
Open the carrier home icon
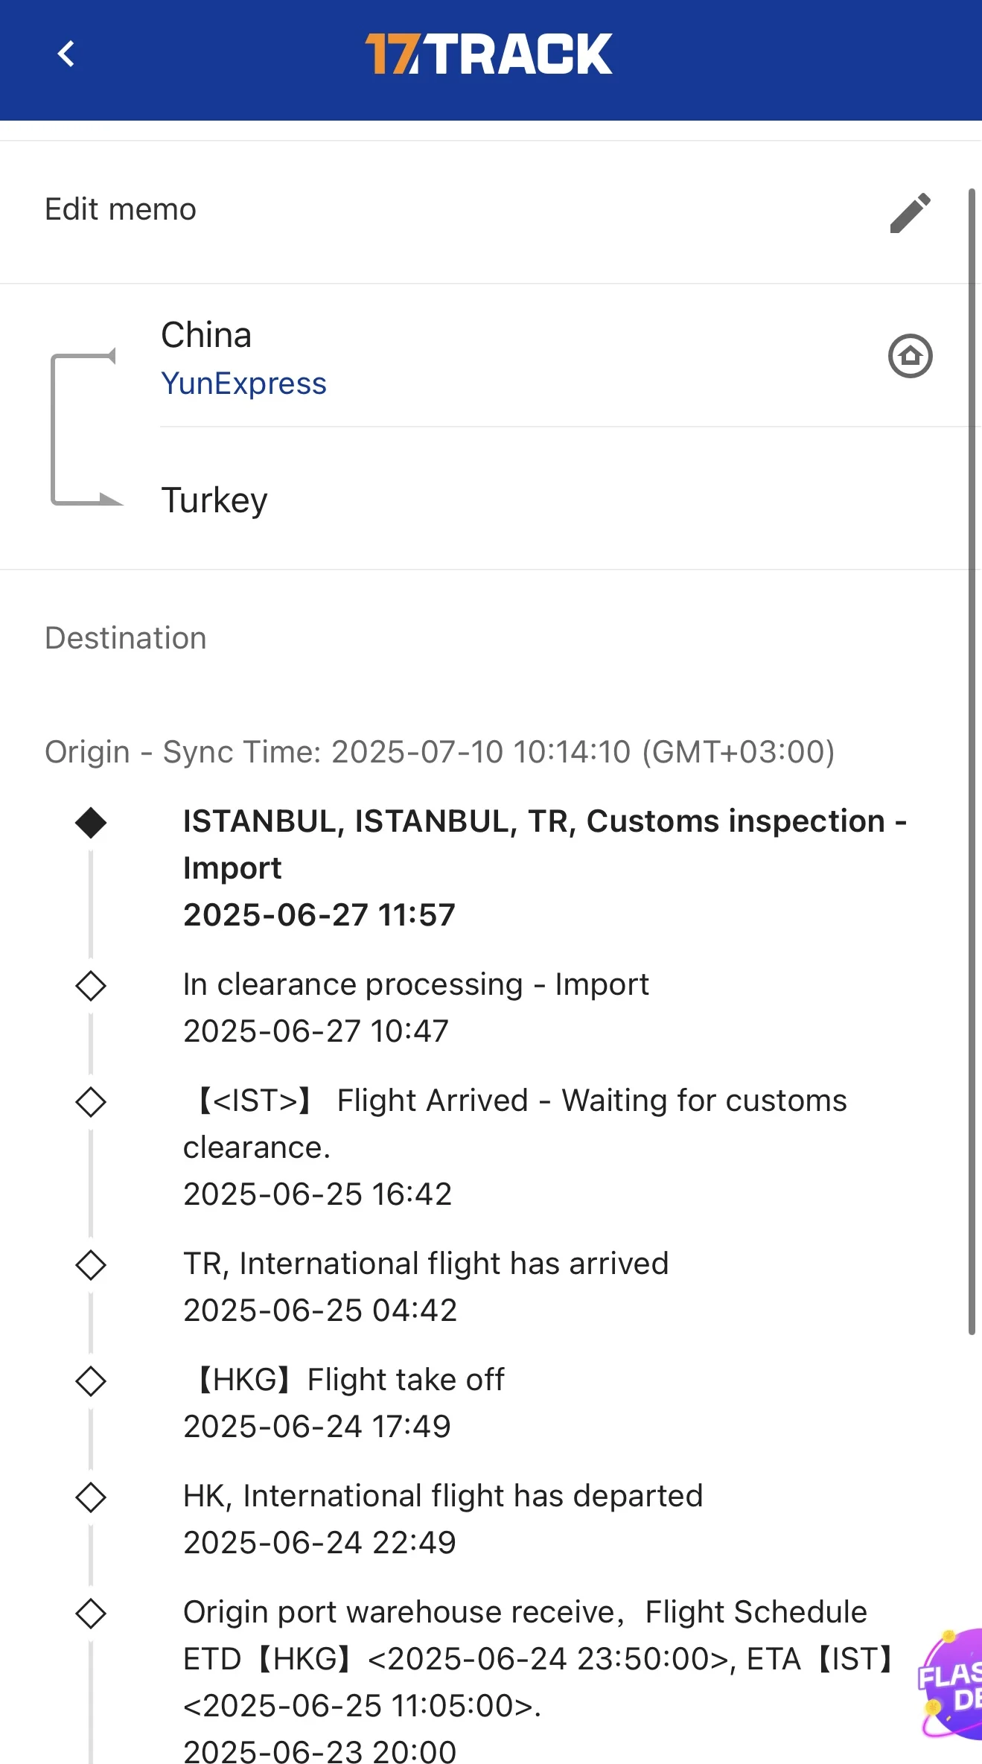(x=910, y=356)
